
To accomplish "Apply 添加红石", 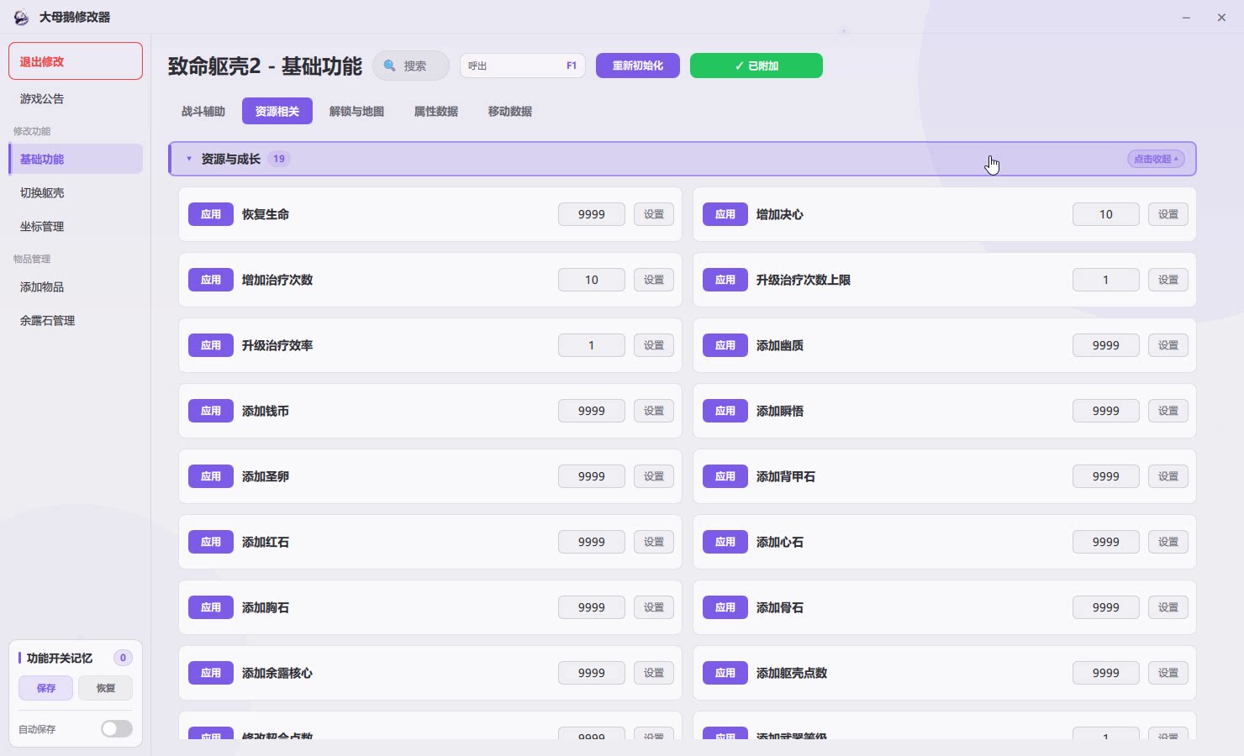I will click(211, 542).
